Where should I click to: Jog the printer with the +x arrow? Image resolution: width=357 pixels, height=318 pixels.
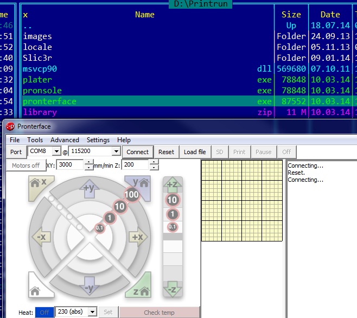click(138, 237)
